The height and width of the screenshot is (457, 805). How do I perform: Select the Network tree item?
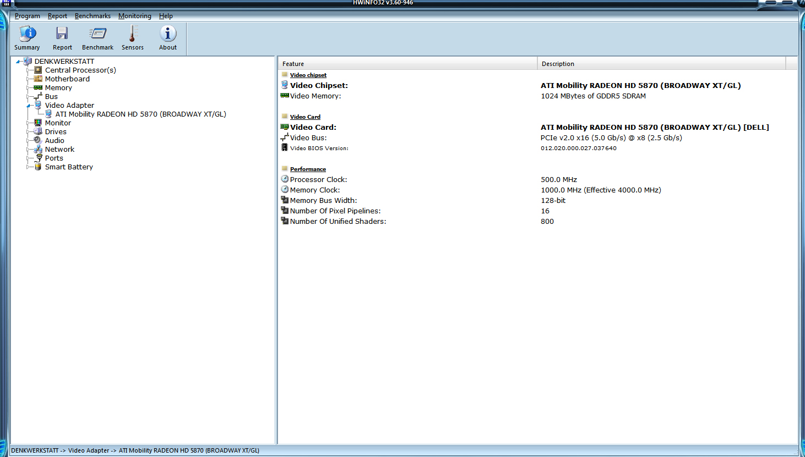[59, 149]
